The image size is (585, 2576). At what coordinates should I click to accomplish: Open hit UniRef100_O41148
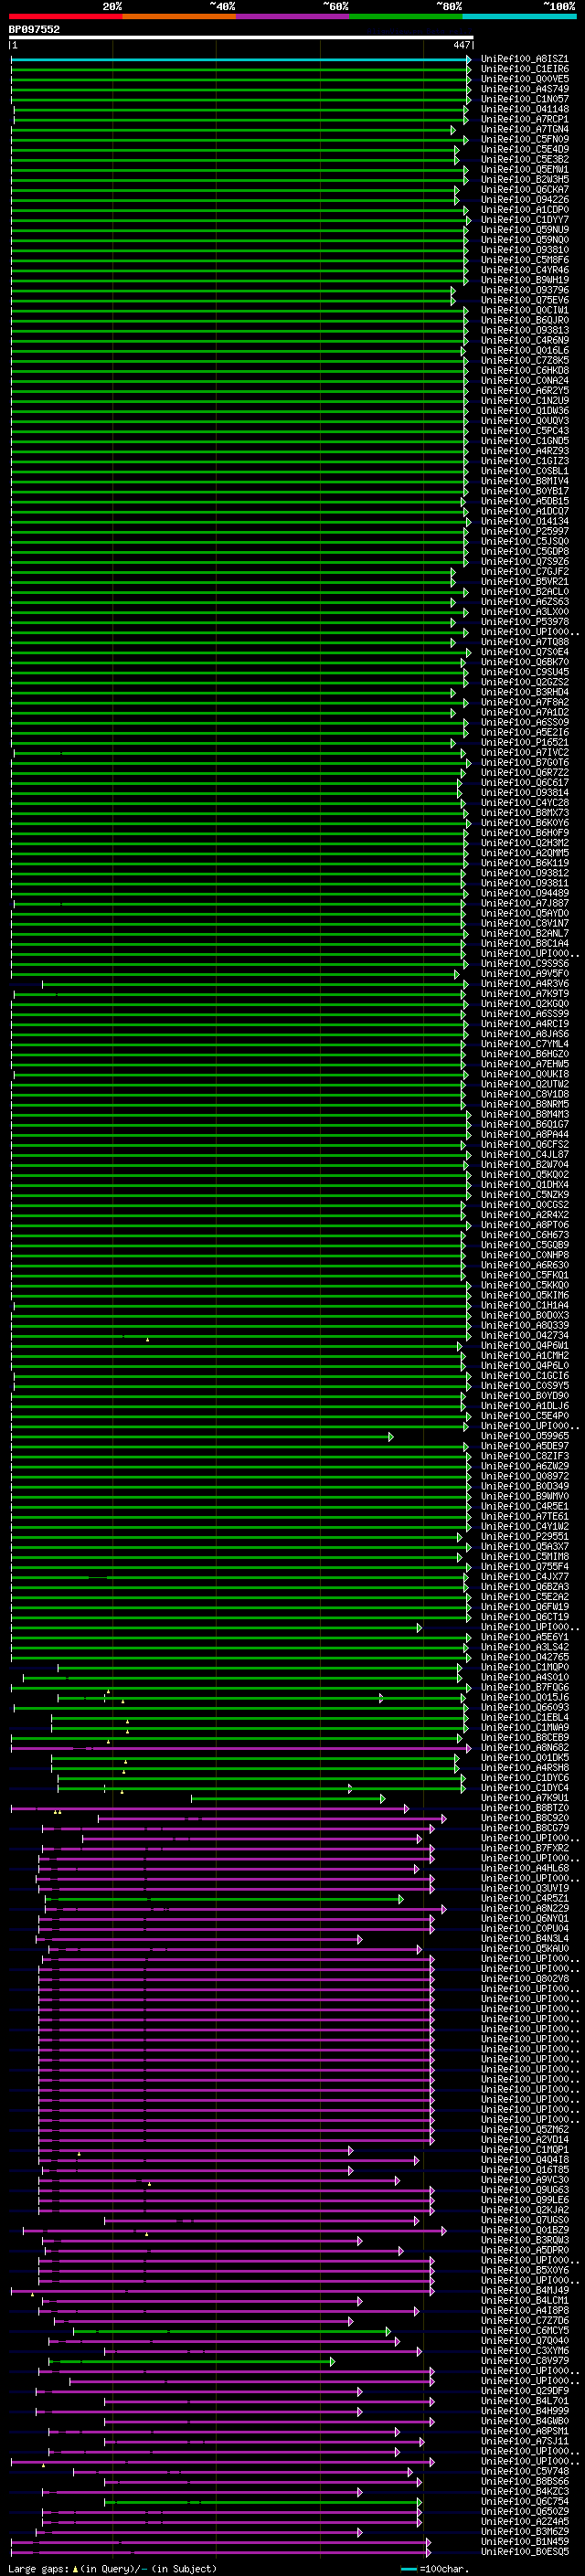(525, 109)
